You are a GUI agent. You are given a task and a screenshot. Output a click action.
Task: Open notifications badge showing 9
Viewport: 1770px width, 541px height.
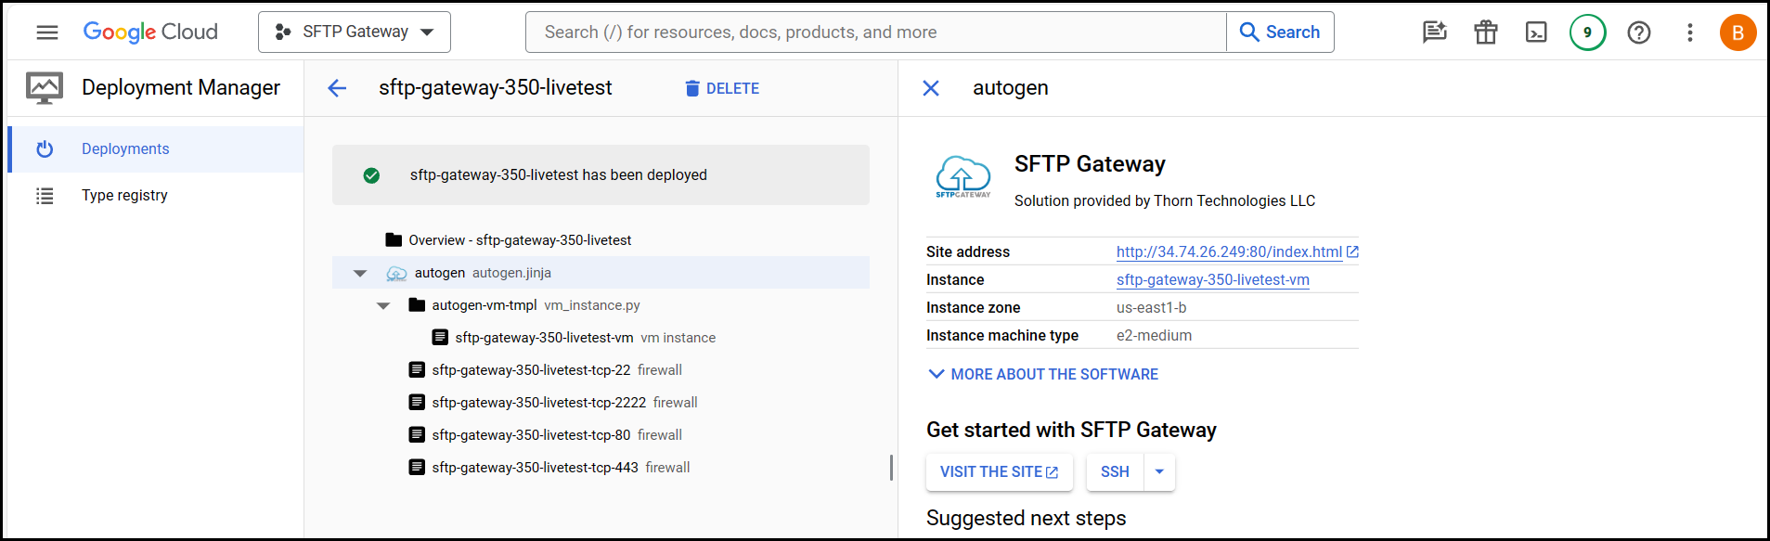[1587, 32]
